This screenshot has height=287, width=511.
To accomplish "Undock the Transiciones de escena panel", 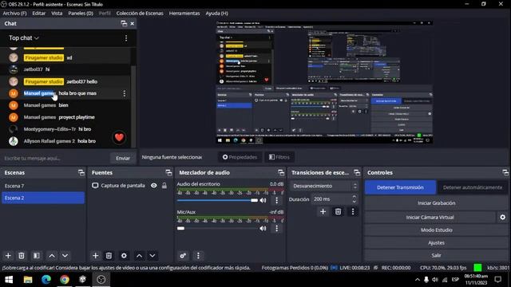I will coord(357,173).
